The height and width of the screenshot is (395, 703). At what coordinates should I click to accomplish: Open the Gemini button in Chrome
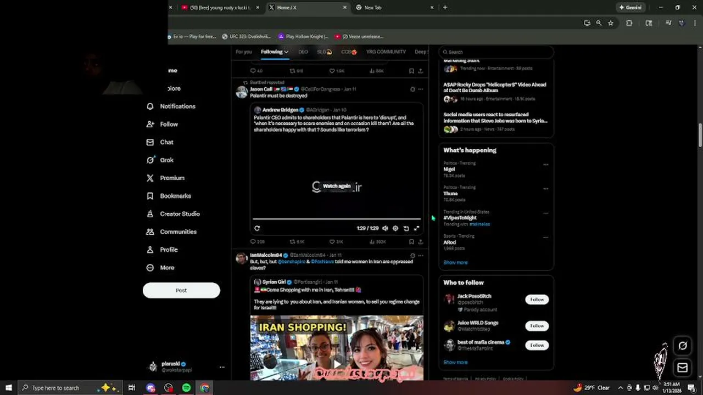click(x=630, y=8)
